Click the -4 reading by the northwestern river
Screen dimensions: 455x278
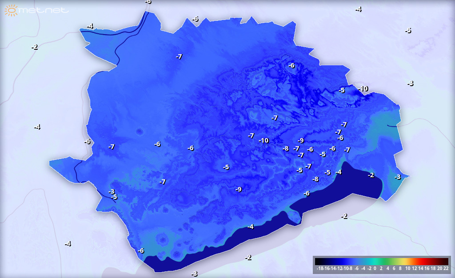coord(90,27)
